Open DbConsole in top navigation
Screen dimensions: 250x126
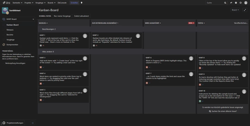[x=62, y=3]
